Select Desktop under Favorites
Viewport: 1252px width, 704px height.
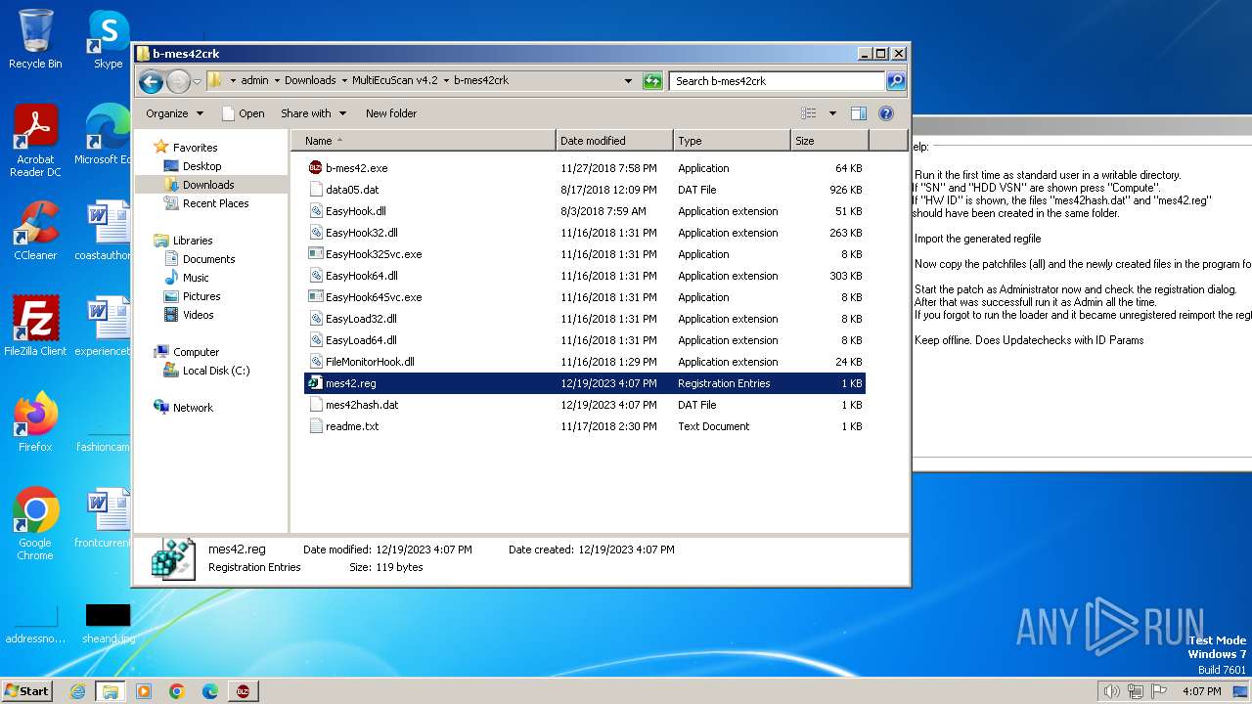coord(201,166)
